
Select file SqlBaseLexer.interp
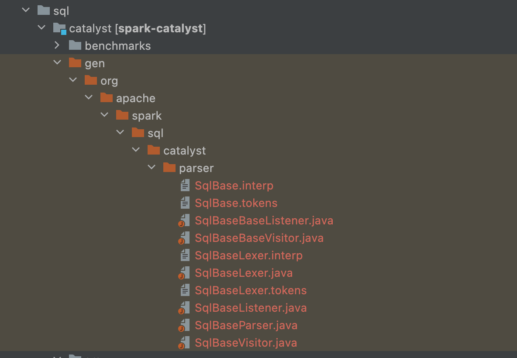(x=248, y=255)
